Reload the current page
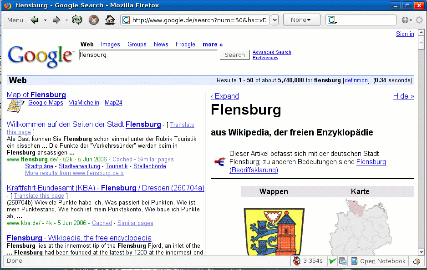 point(77,20)
